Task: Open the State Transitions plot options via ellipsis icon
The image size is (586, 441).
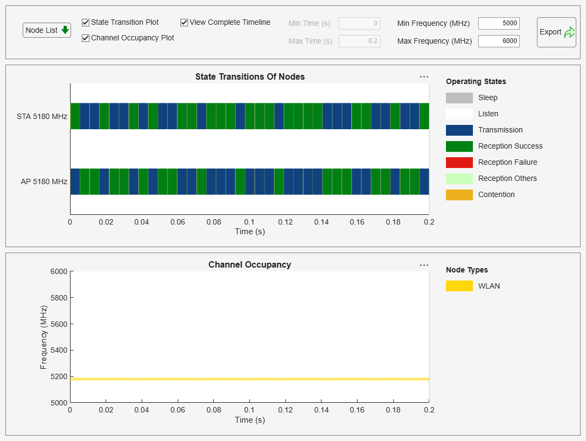Action: 424,76
